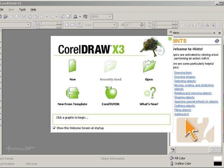Open the Adding text hint link
This screenshot has width=224, height=168.
click(181, 114)
